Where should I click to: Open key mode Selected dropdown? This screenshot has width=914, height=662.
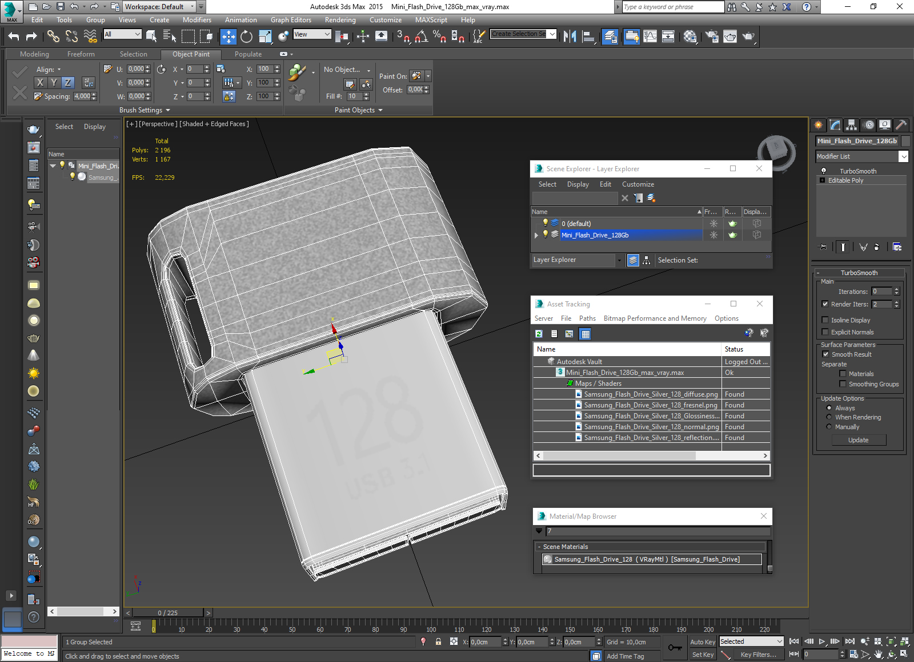(x=751, y=641)
